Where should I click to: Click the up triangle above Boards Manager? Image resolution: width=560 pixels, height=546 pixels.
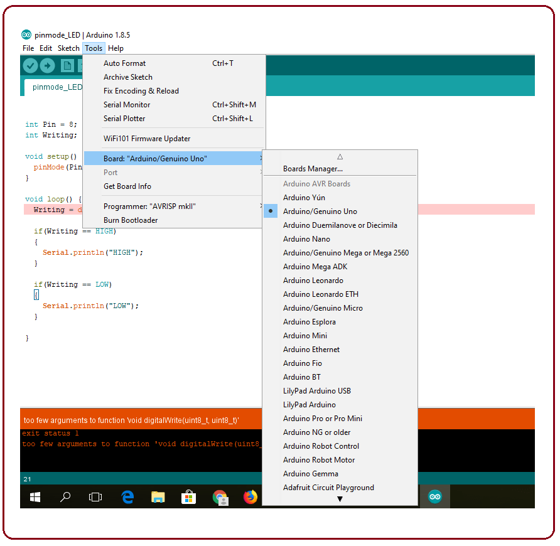click(x=340, y=156)
